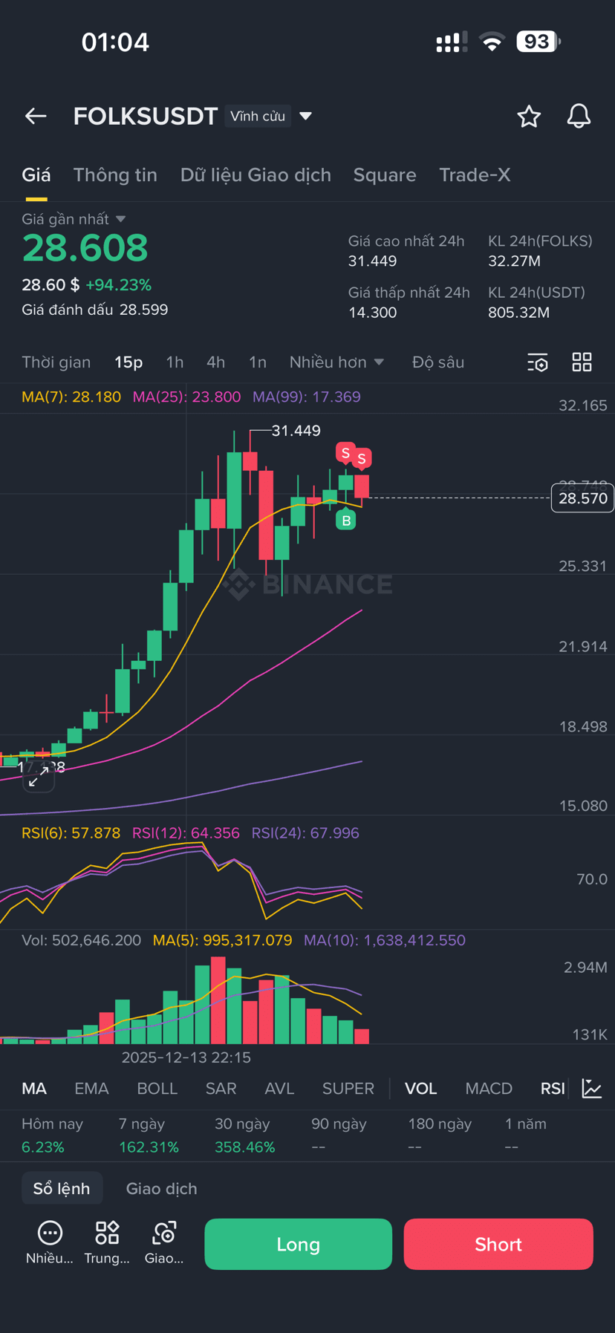Tap KL 24h(USDT) 805.32M volume

click(x=536, y=302)
